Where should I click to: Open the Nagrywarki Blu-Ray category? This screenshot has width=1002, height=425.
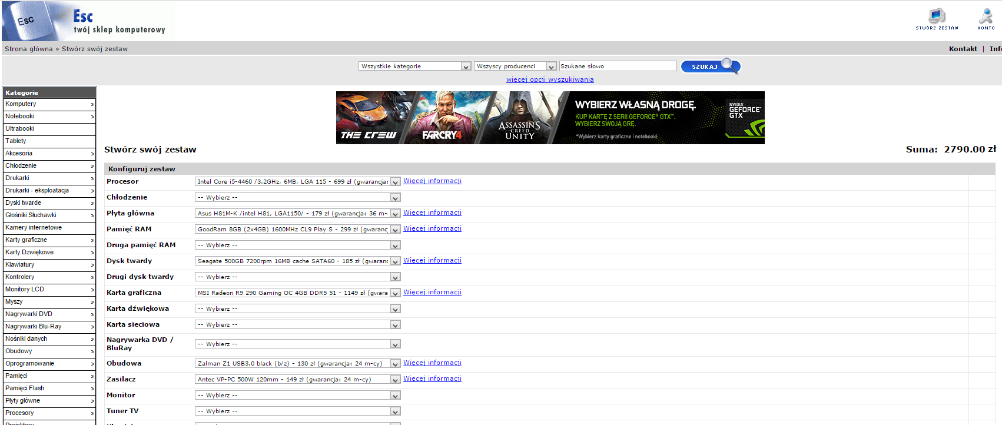pyautogui.click(x=49, y=327)
